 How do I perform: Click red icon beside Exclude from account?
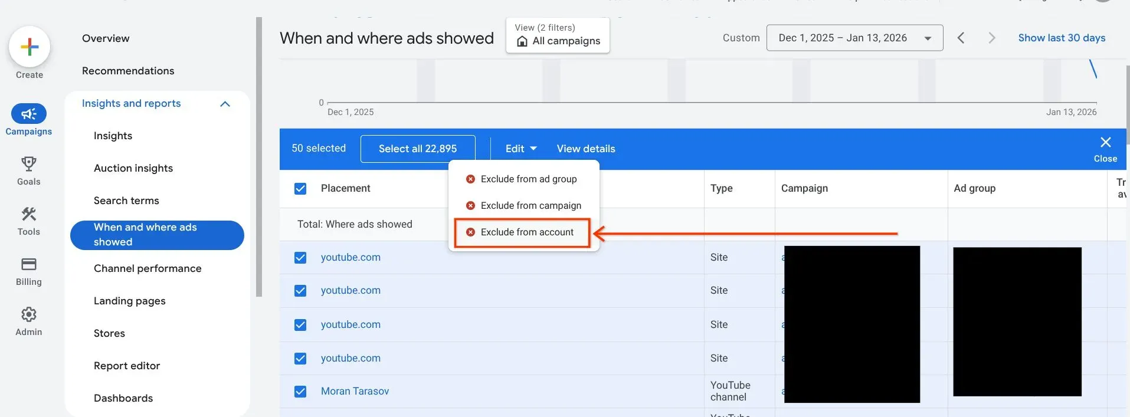tap(470, 232)
